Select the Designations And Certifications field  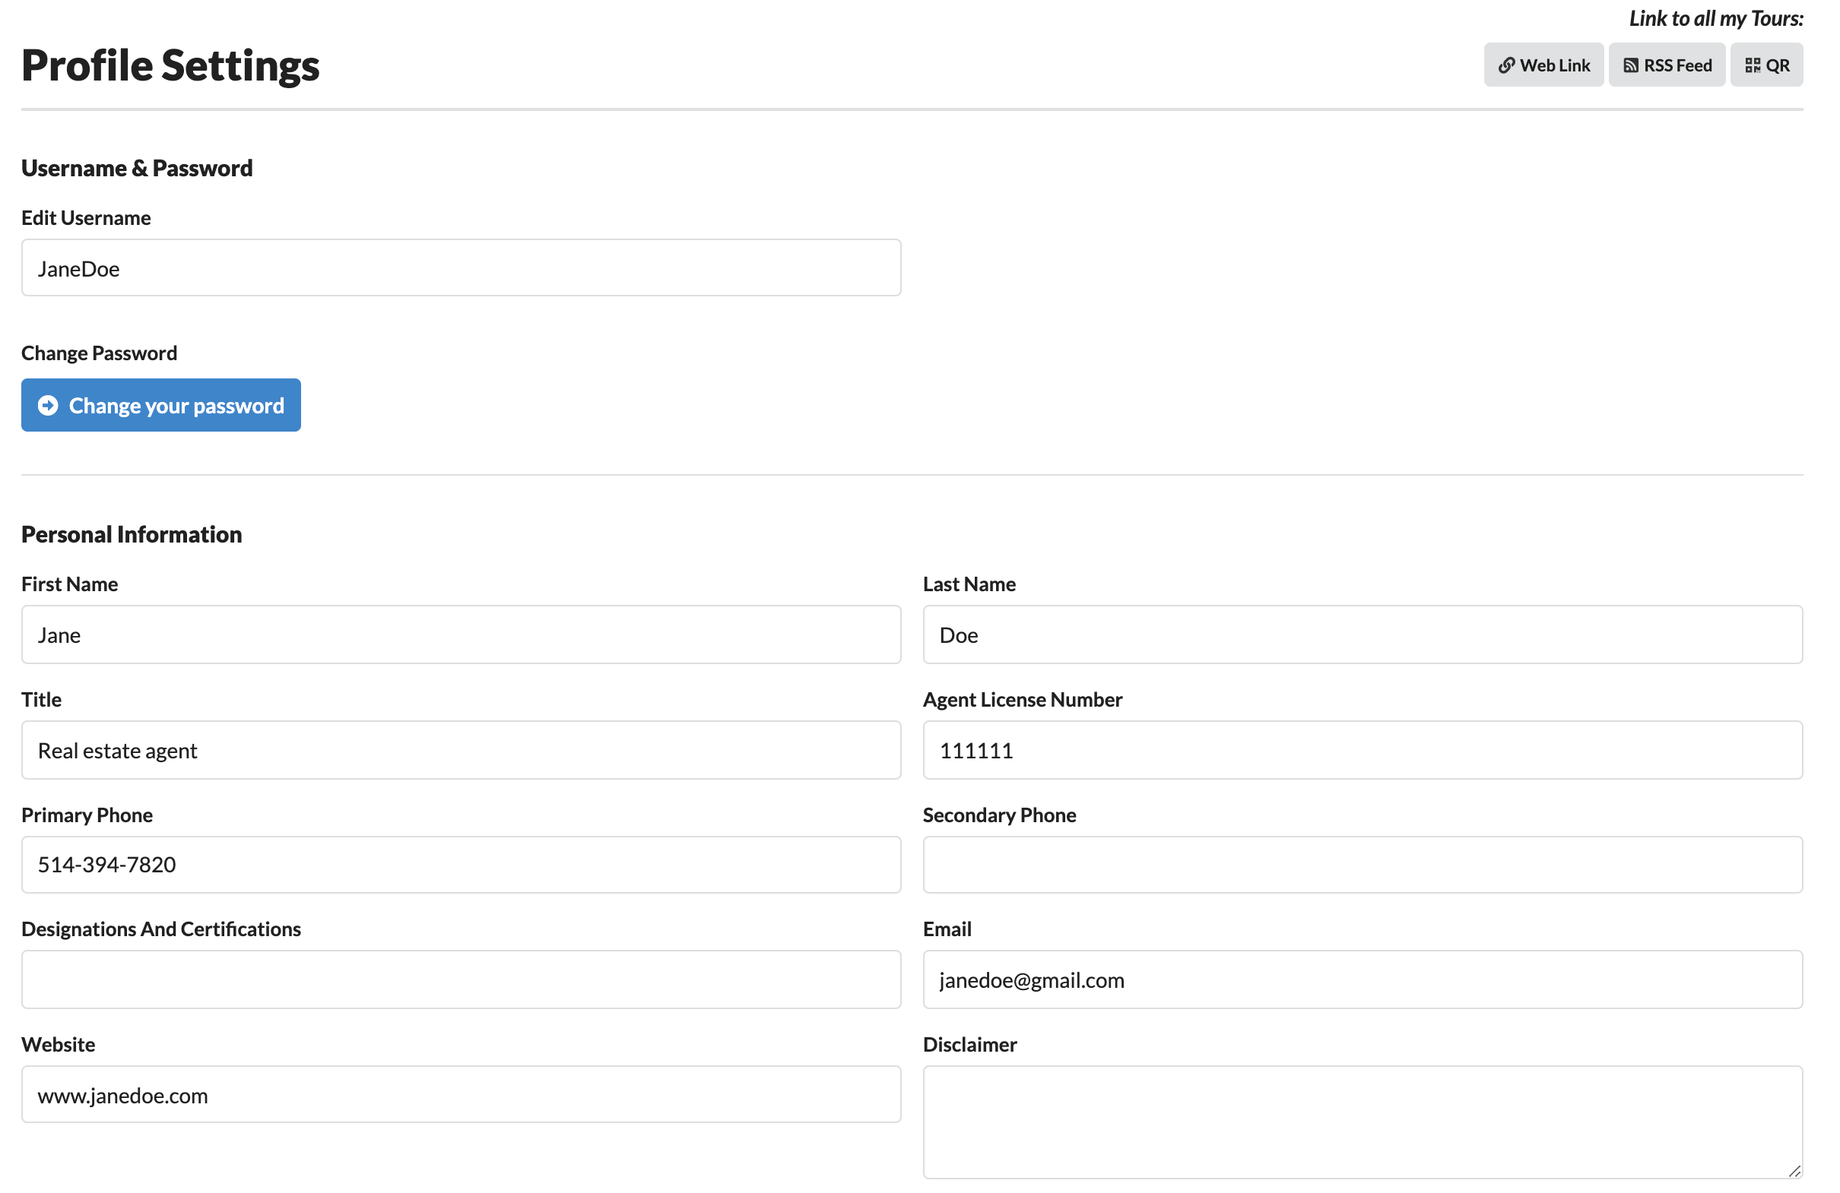[461, 979]
